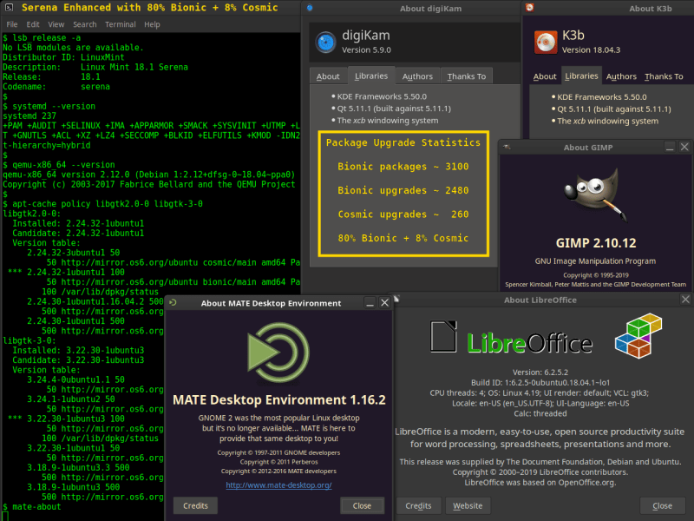The height and width of the screenshot is (521, 694).
Task: Click the K3b disc logo
Action: point(544,42)
